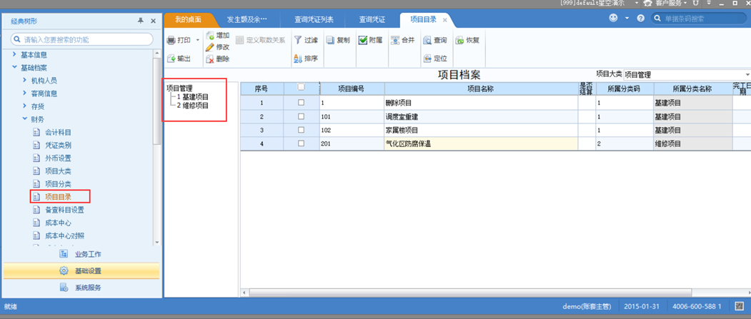Open the 打印 dropdown arrow

click(x=197, y=41)
